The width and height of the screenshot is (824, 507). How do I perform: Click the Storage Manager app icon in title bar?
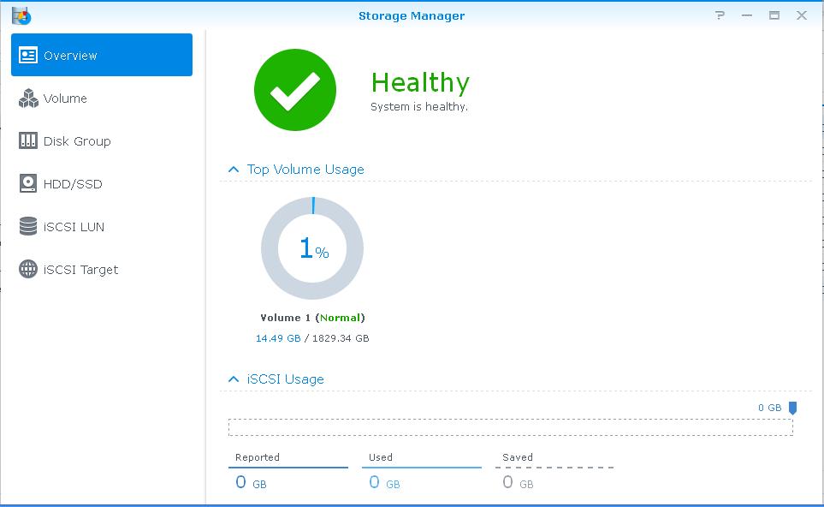click(21, 15)
